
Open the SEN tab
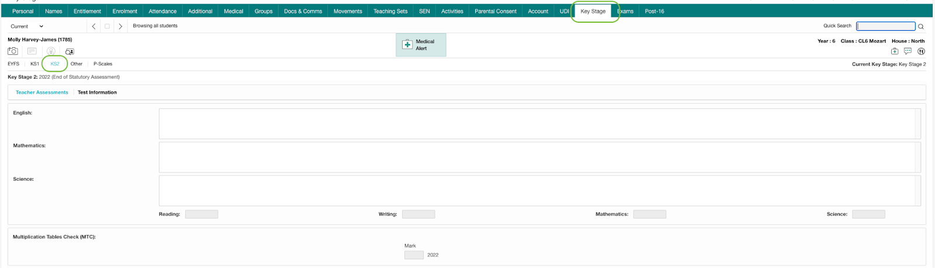[424, 11]
